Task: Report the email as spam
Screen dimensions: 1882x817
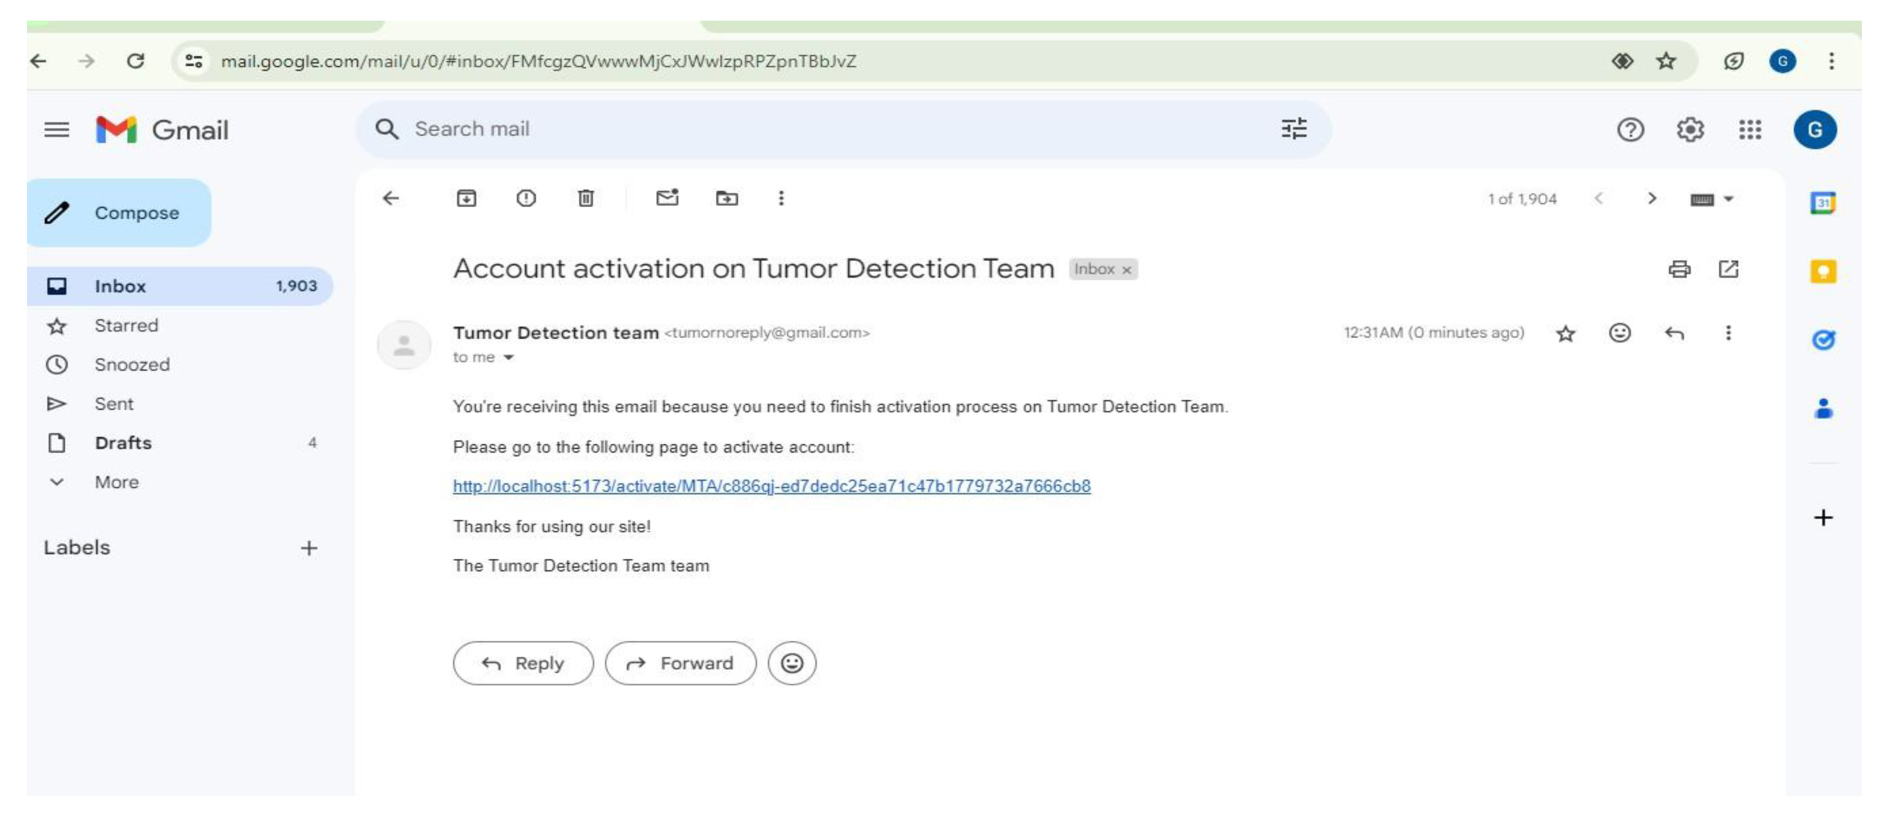Action: [x=526, y=198]
